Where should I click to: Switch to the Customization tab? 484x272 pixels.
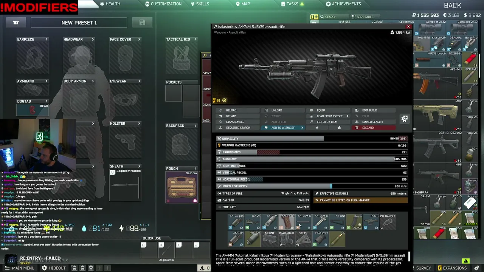163,4
